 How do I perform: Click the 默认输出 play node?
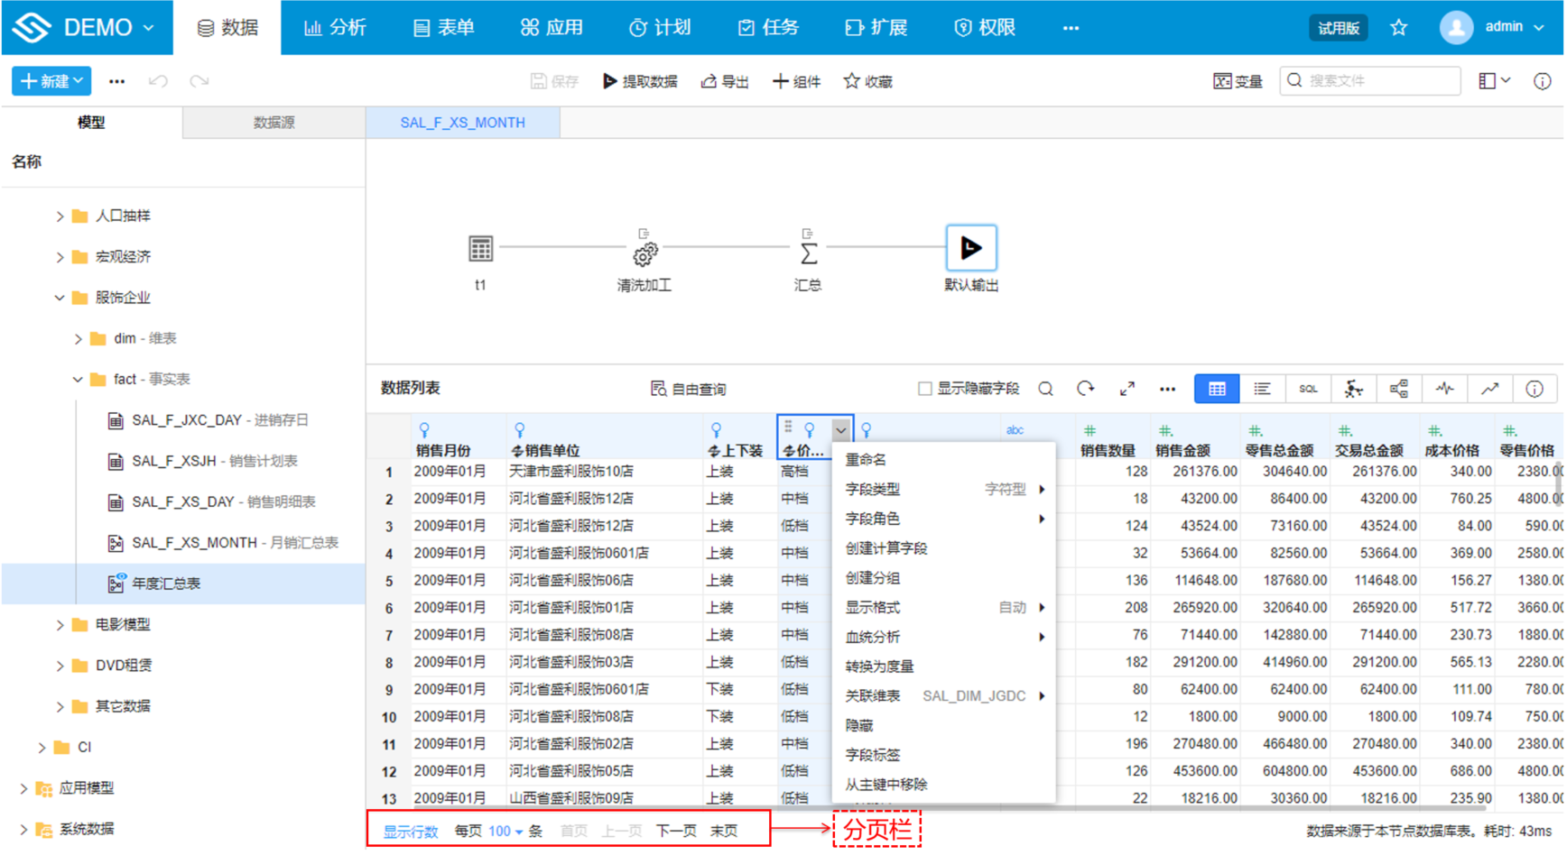tap(970, 248)
